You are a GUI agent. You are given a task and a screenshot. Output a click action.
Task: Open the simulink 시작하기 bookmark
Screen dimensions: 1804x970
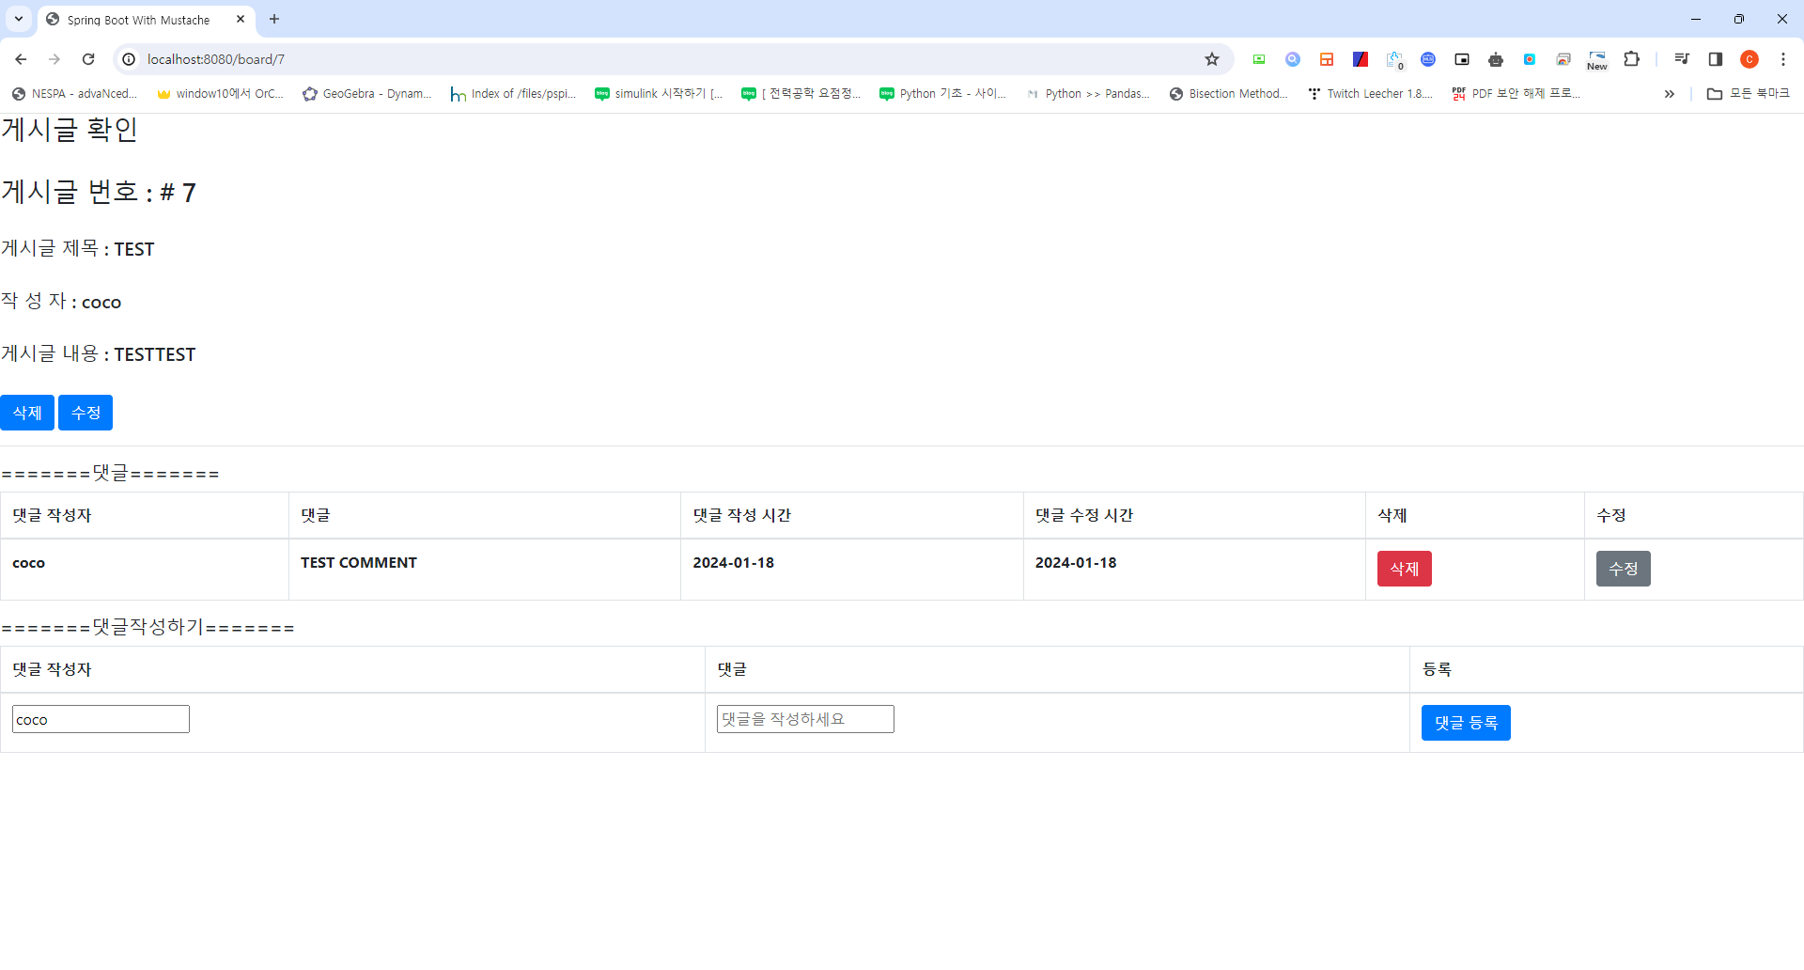coord(659,94)
